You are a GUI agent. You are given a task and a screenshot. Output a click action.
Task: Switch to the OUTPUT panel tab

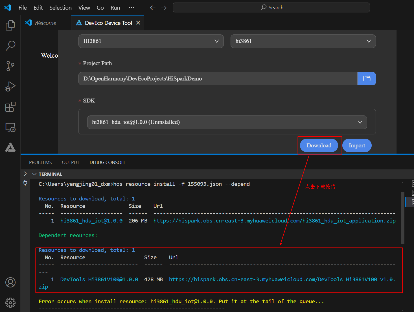tap(71, 162)
